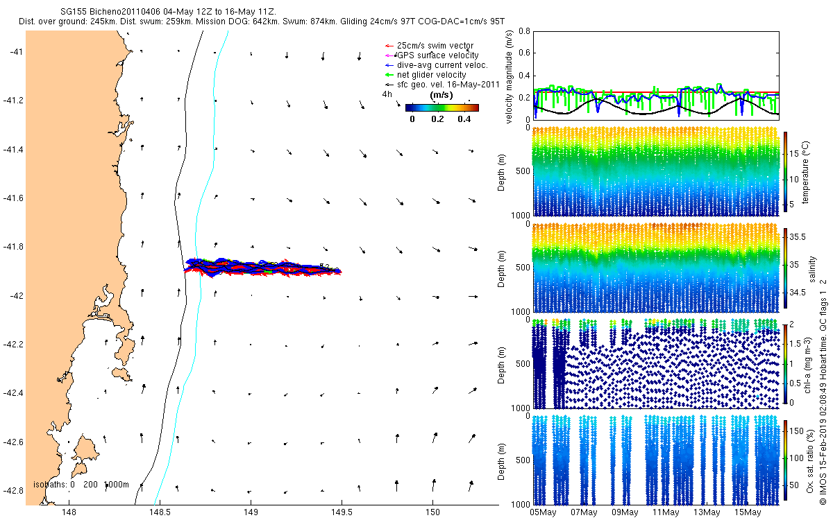
Task: Click longitude tick '149.5' on map axis
Action: pos(342,513)
